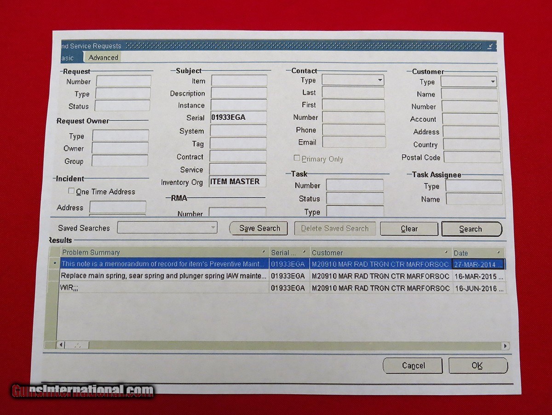
Task: Click the OK button
Action: [478, 366]
